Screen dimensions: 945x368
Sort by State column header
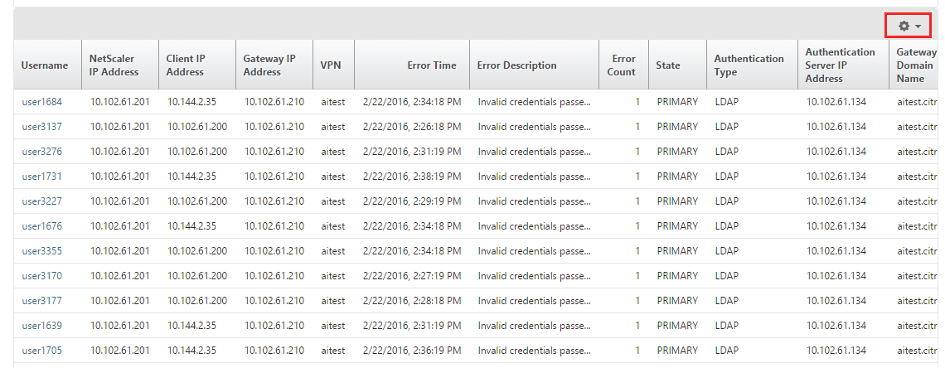point(668,65)
